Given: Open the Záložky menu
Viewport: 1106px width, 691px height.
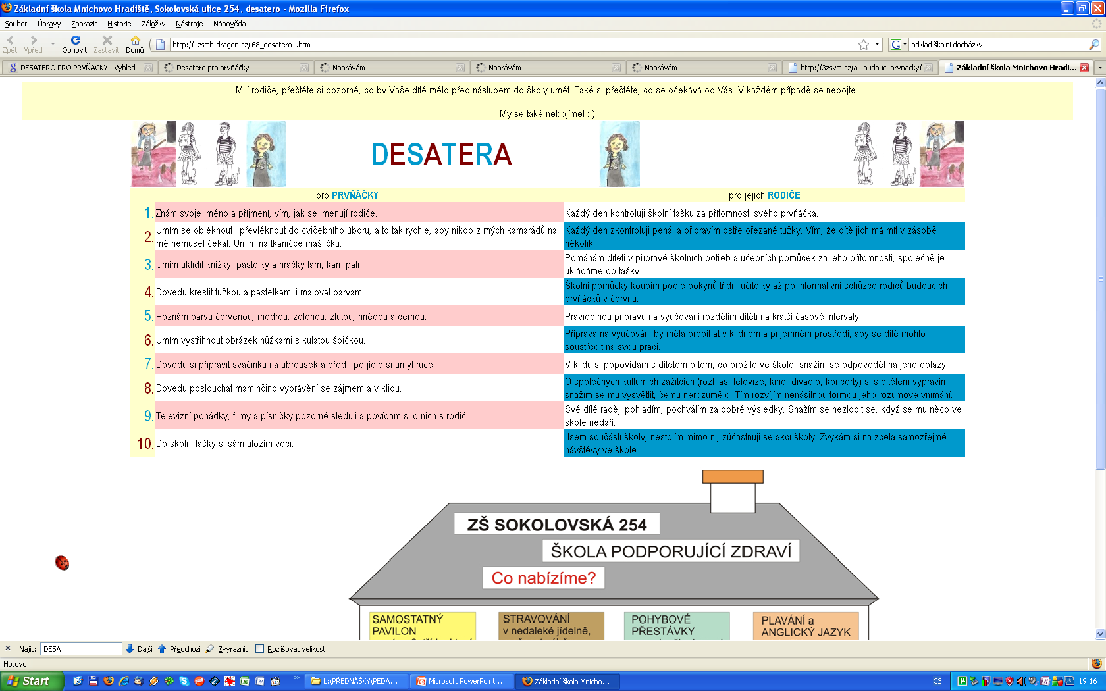Looking at the screenshot, I should (x=153, y=24).
